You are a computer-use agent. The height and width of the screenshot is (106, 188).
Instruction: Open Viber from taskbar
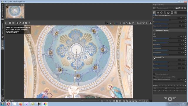[x=27, y=104]
